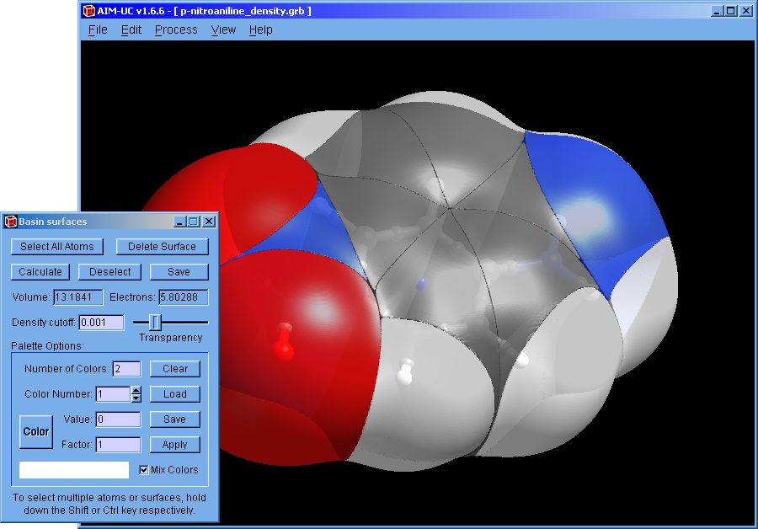Click the Delete Surface button
The image size is (758, 529).
(x=162, y=247)
